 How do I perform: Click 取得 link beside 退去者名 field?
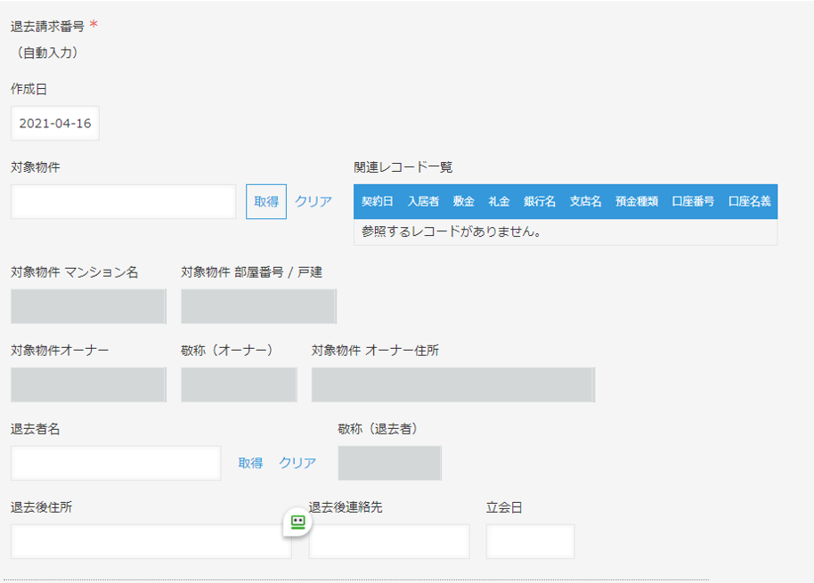click(x=250, y=463)
